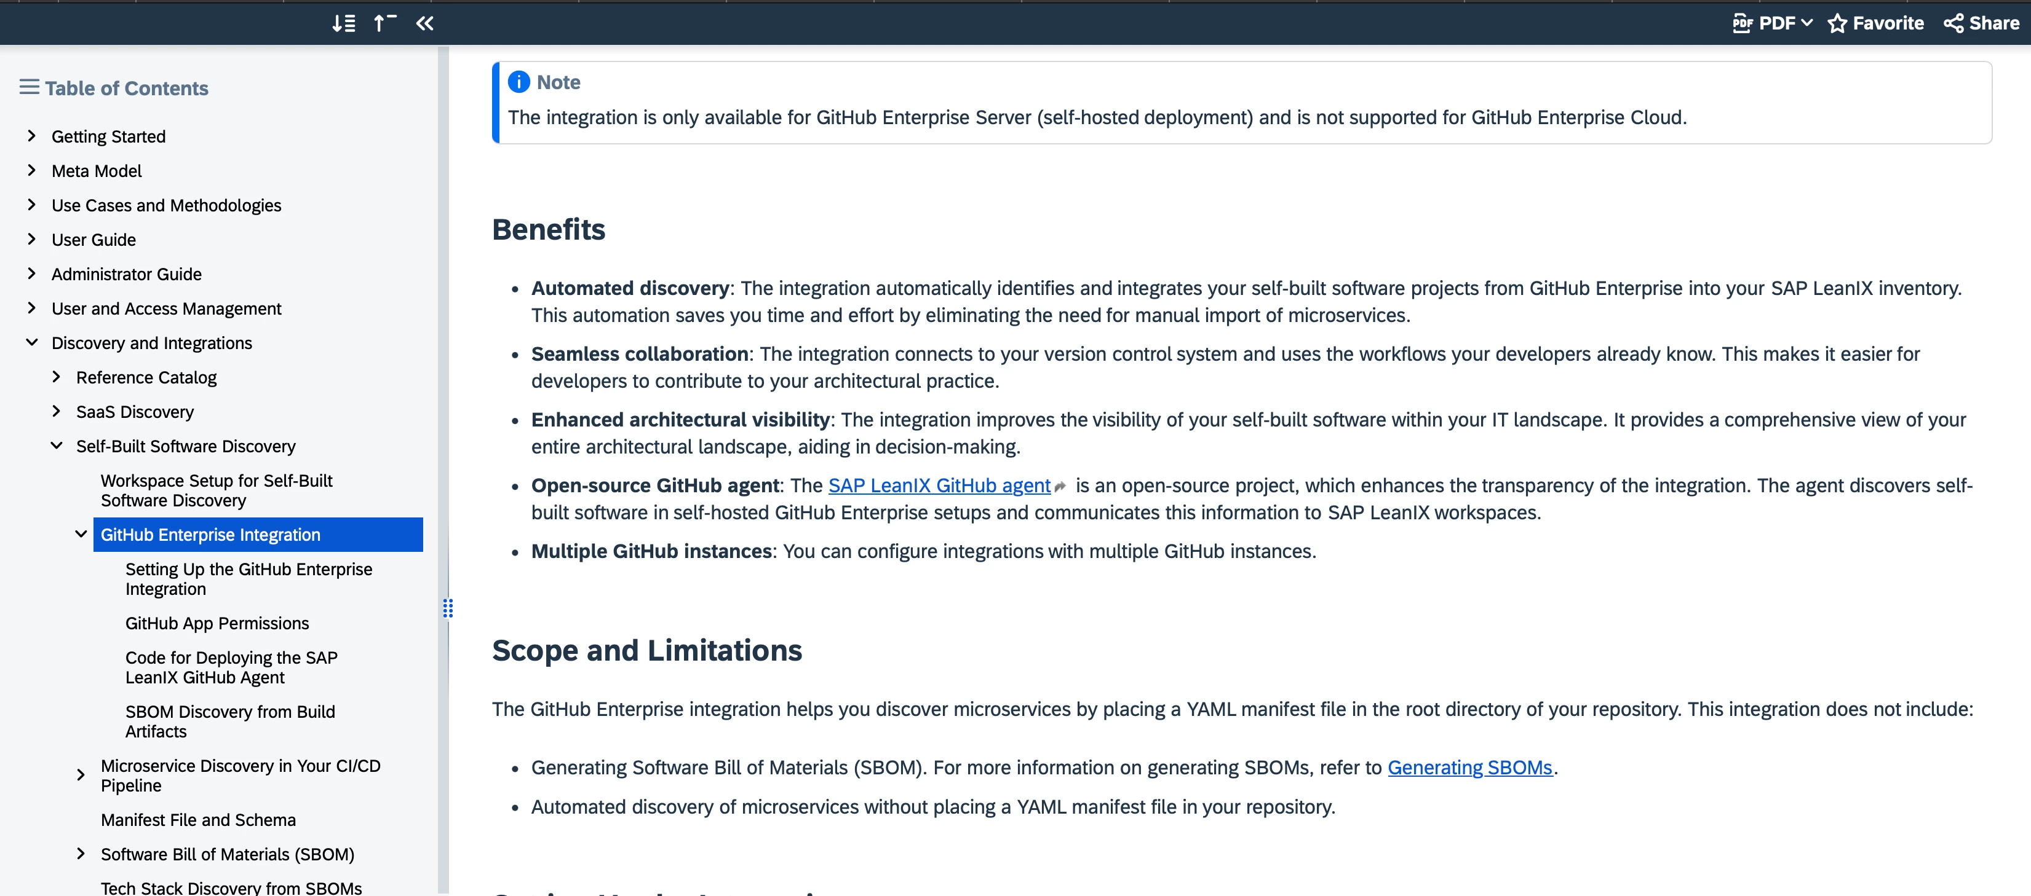Image resolution: width=2031 pixels, height=896 pixels.
Task: Click the Table of Contents hamburger icon
Action: coord(29,87)
